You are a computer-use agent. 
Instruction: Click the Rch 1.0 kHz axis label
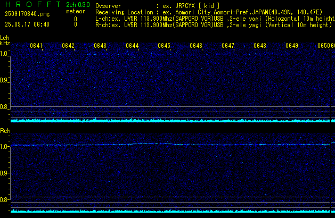click(x=4, y=147)
